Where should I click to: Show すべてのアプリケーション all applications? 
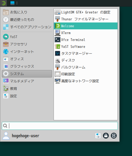pos(27,27)
